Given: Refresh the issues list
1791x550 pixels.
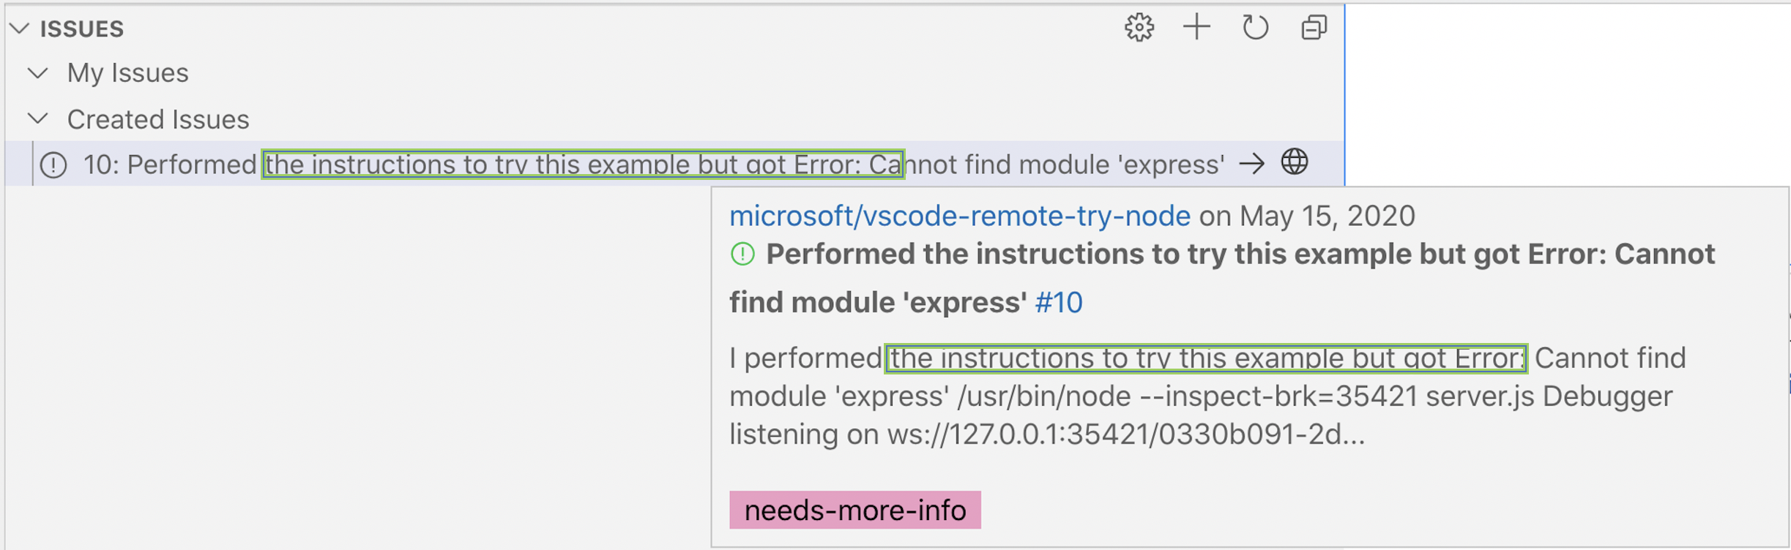Looking at the screenshot, I should click(1255, 28).
